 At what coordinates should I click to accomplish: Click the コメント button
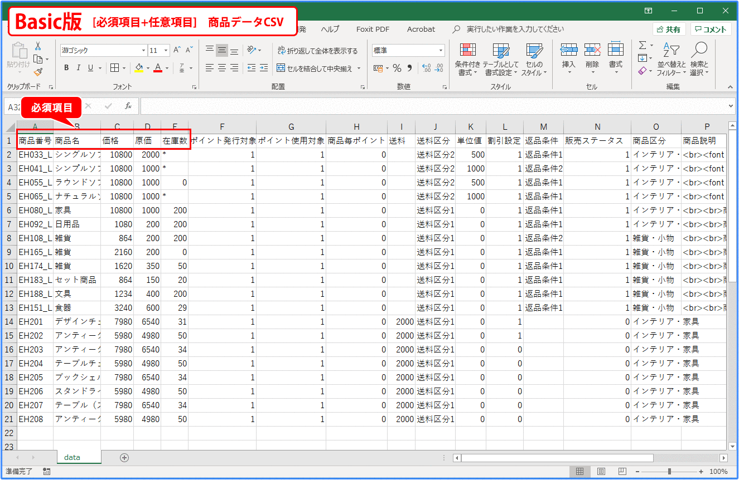click(x=711, y=30)
